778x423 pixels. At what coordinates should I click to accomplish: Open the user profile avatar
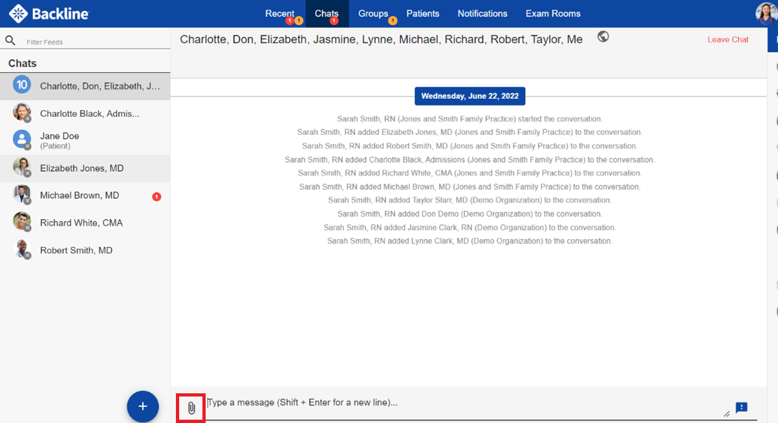(x=766, y=14)
